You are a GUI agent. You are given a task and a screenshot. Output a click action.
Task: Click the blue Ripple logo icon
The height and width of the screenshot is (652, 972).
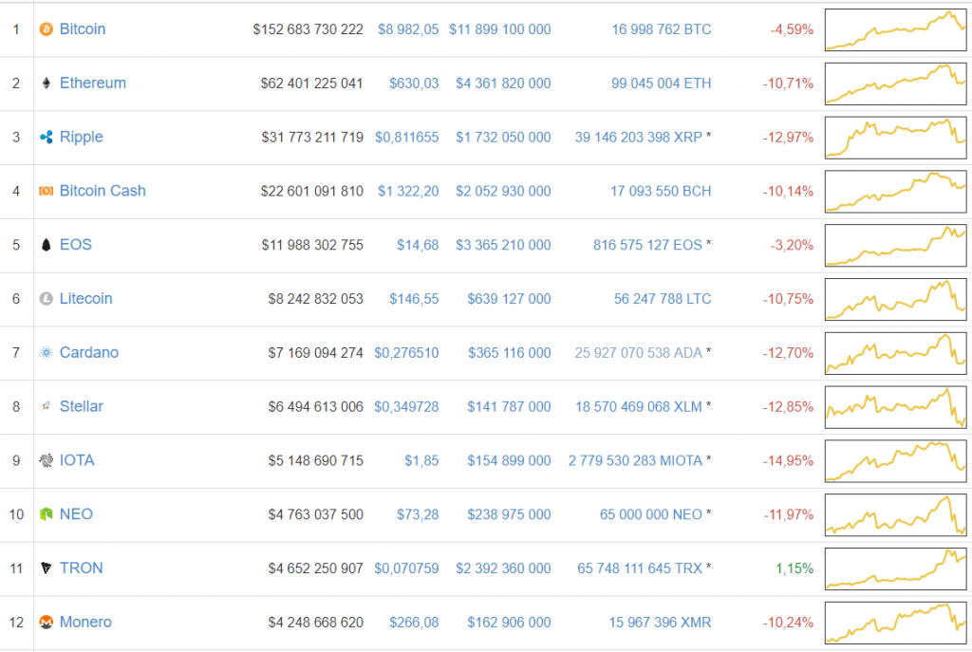(x=46, y=138)
